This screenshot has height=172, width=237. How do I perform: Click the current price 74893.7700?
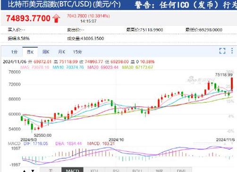coord(28,18)
